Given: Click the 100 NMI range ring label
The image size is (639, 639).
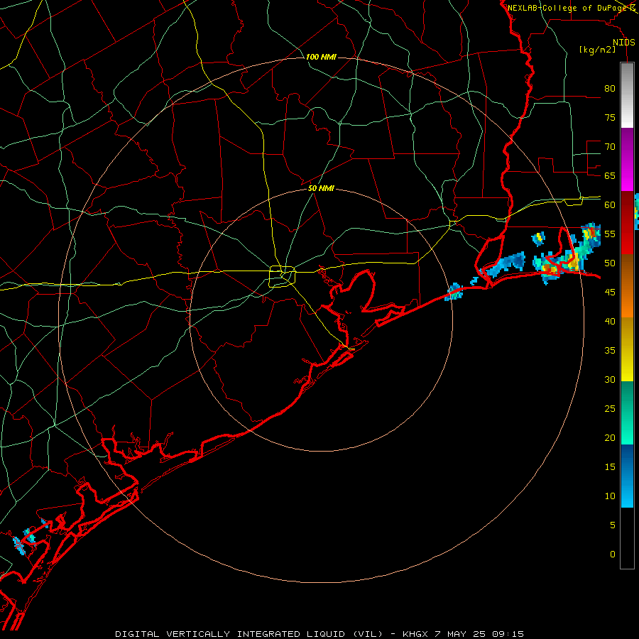Looking at the screenshot, I should click(x=321, y=57).
